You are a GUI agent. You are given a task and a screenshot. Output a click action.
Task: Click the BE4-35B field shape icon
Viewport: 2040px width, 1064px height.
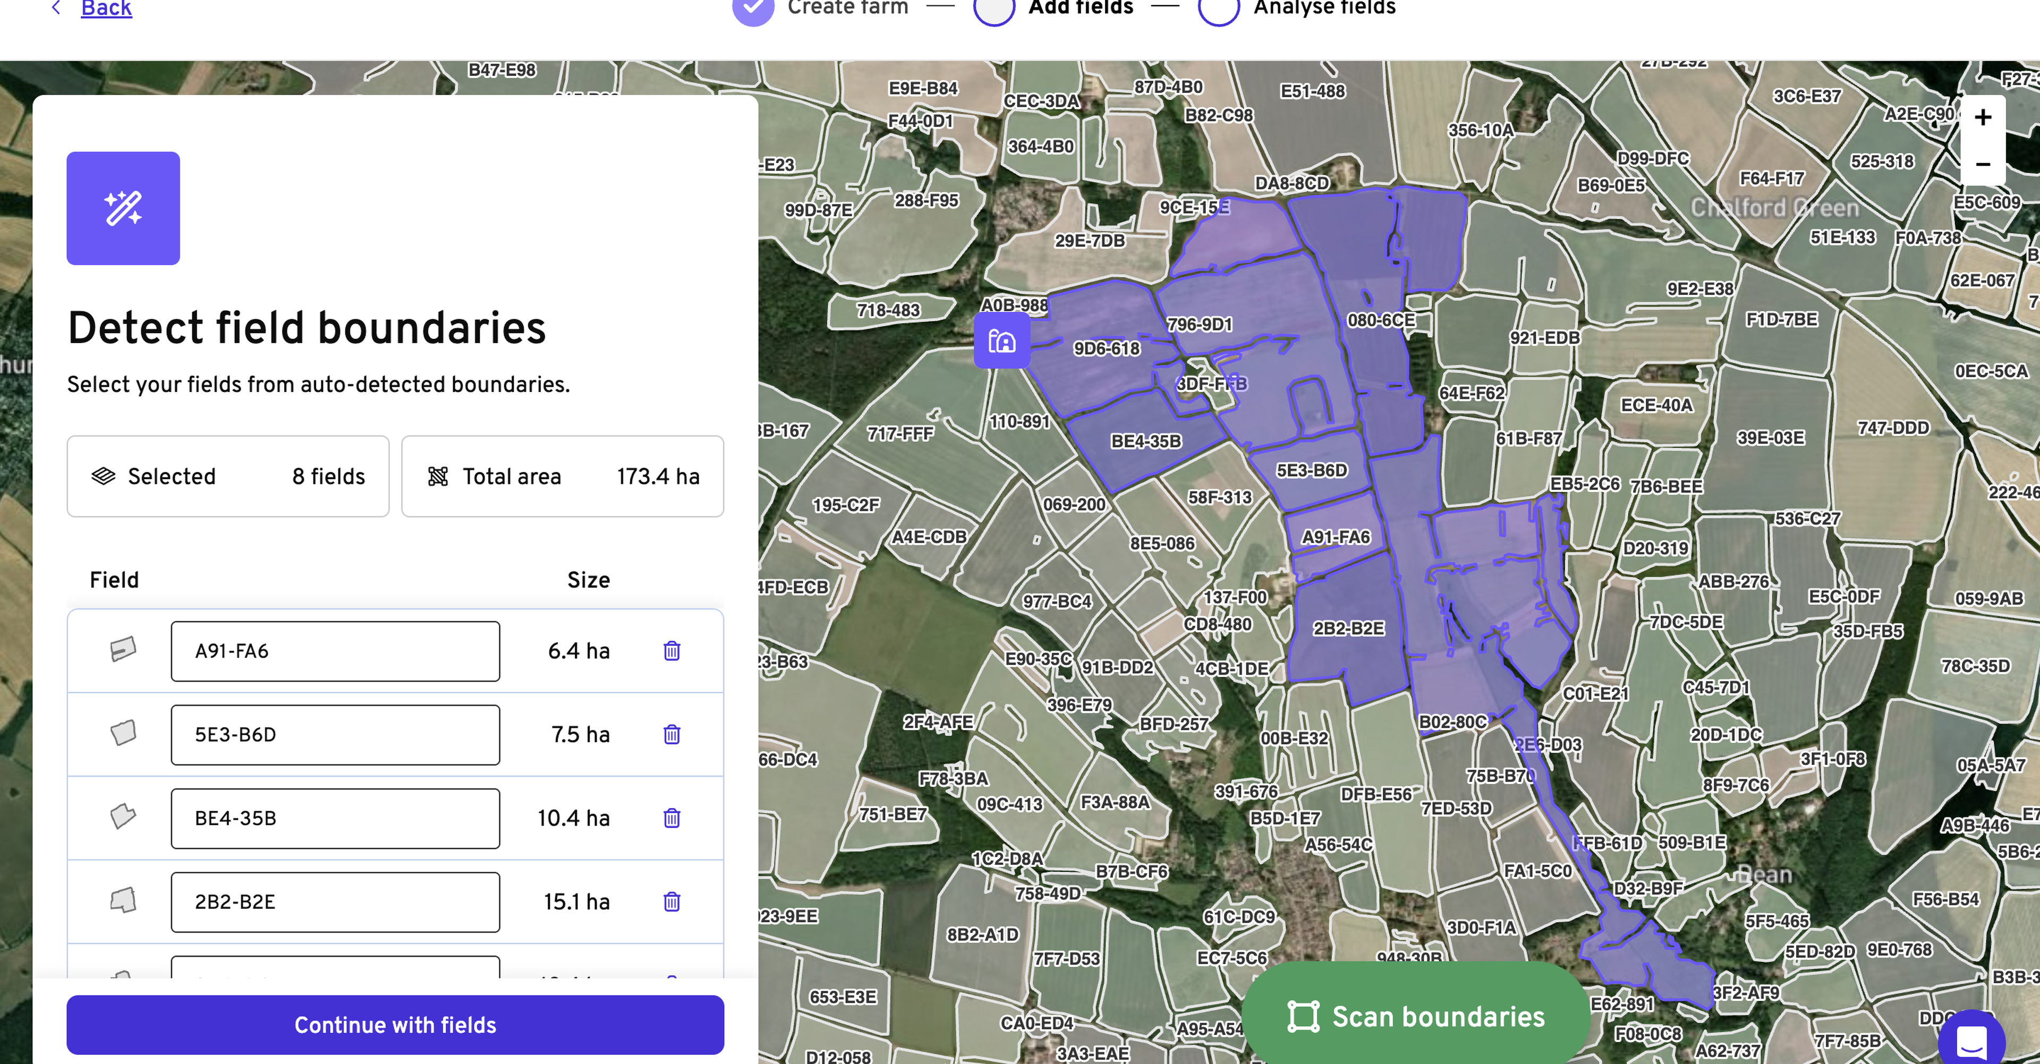tap(123, 816)
